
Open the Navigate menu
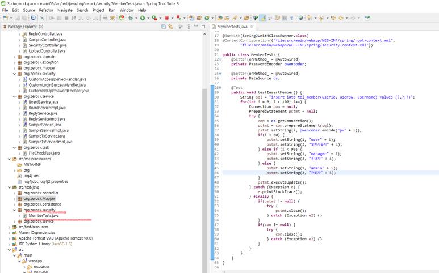[x=65, y=10]
